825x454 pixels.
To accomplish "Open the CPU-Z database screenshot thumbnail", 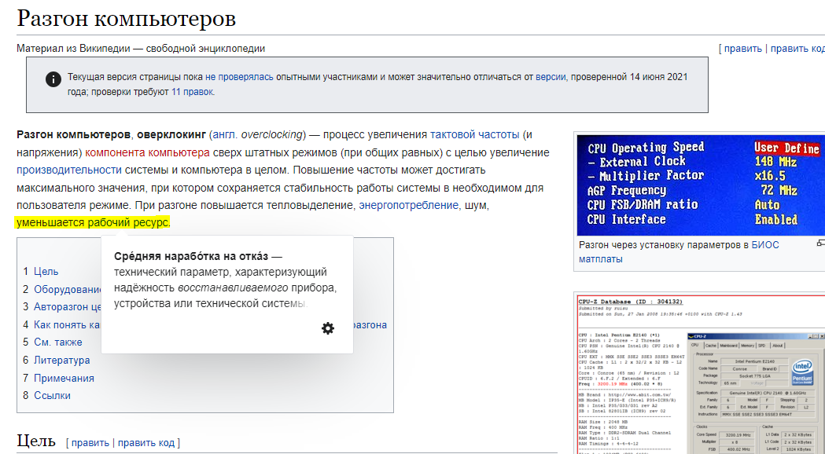I will [x=701, y=374].
